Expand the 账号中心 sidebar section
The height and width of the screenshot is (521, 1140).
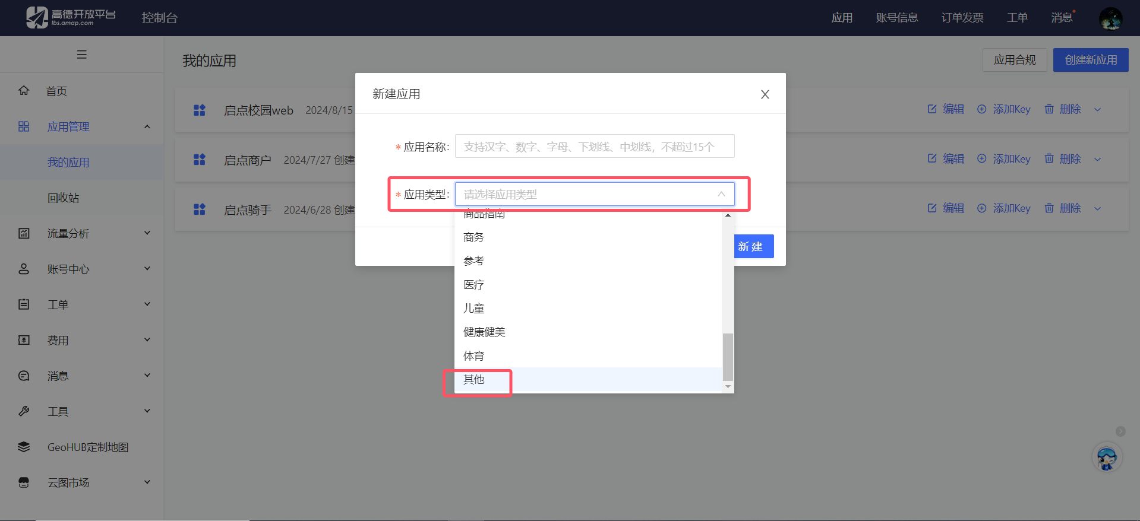pyautogui.click(x=147, y=269)
